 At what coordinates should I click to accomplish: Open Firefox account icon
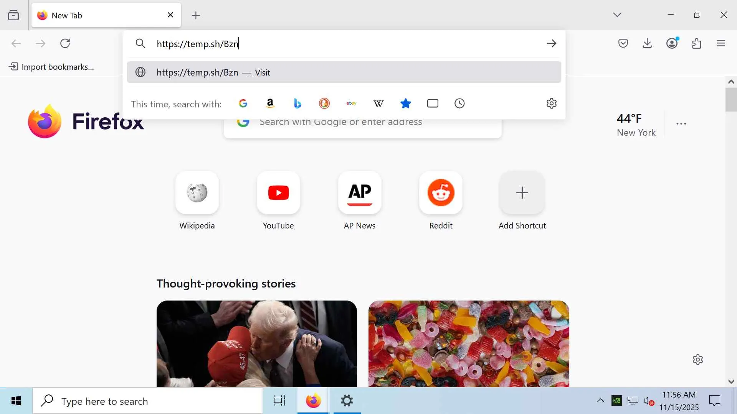click(x=672, y=43)
